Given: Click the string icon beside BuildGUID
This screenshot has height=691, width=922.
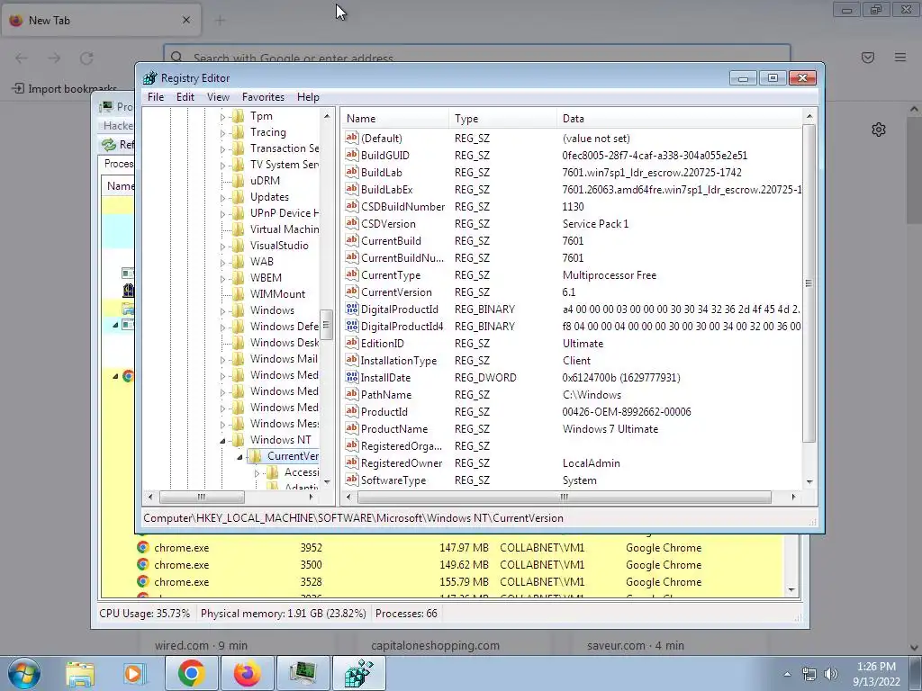Looking at the screenshot, I should pyautogui.click(x=352, y=155).
